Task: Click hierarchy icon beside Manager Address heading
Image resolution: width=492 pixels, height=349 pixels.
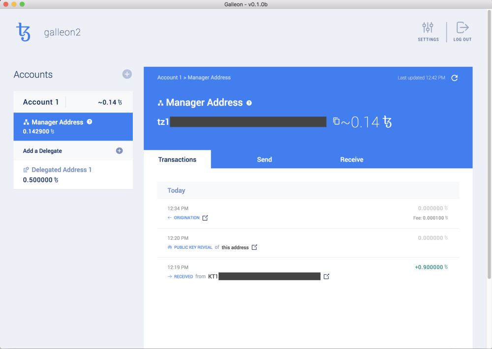Action: pos(161,103)
